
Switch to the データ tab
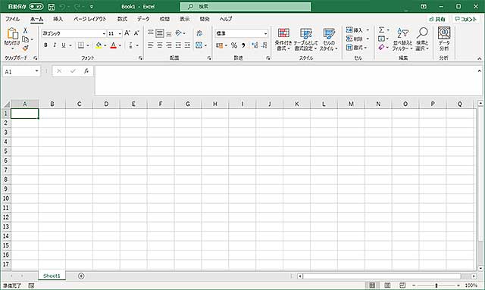coord(143,19)
